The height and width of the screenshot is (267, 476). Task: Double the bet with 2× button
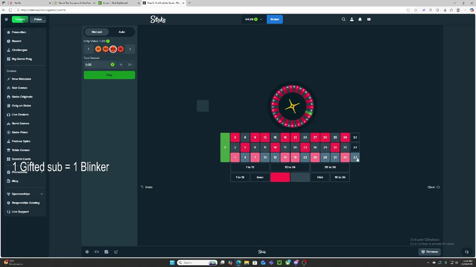pyautogui.click(x=130, y=65)
